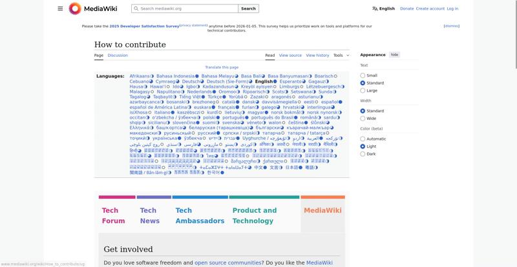This screenshot has width=517, height=267.
Task: Hide the Appearance panel
Action: (x=394, y=55)
